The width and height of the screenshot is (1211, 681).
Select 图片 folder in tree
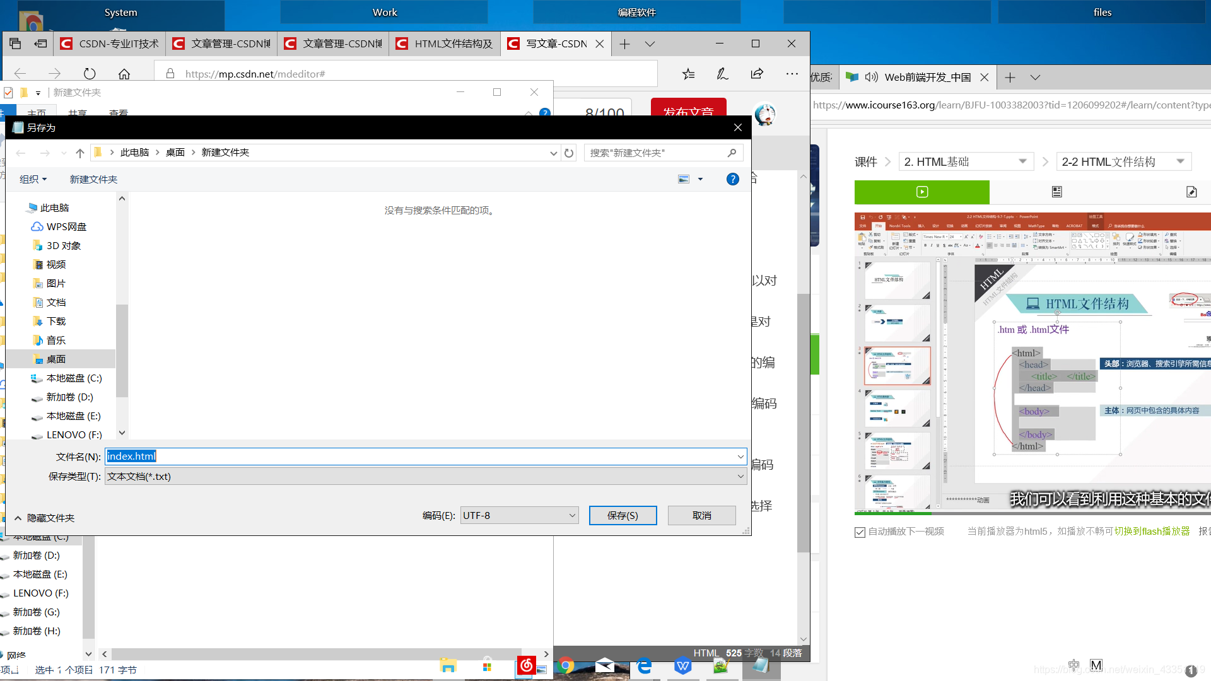point(56,283)
